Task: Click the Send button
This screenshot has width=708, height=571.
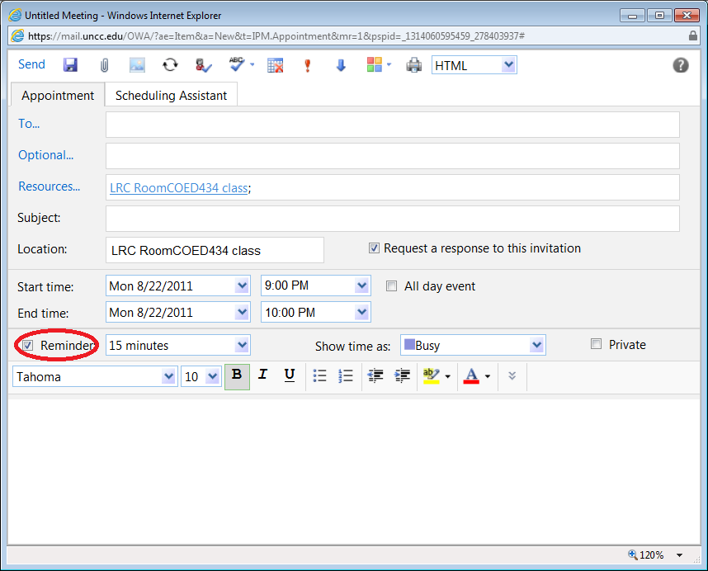Action: click(31, 64)
